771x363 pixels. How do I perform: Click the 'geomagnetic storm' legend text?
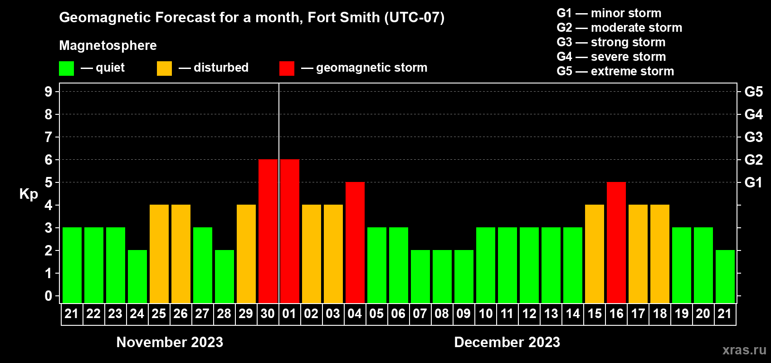(372, 68)
